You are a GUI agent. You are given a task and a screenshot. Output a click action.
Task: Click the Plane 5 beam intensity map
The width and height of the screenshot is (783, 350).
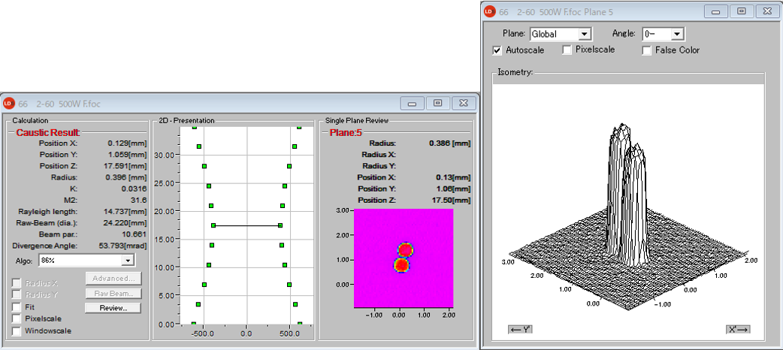pos(404,258)
